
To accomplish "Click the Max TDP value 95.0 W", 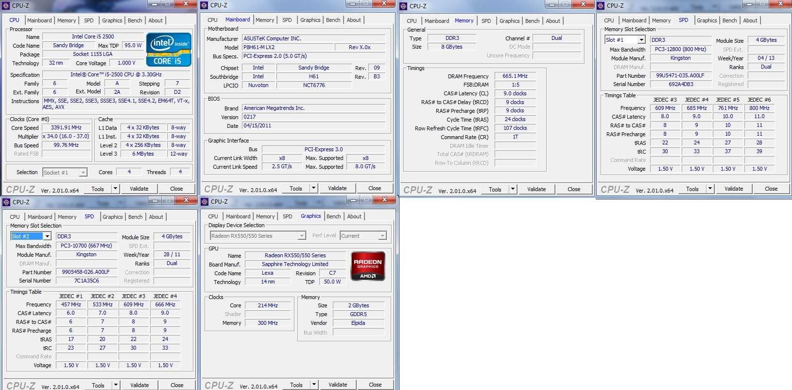I will tap(133, 45).
